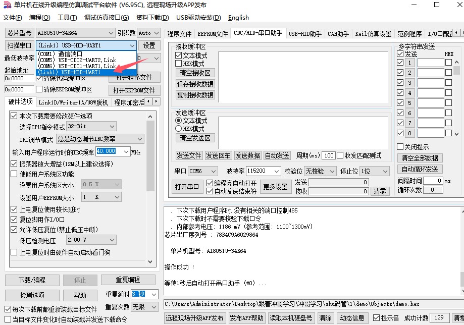The image size is (464, 325).
Task: Open Link1D/Writer1A/U8W脱机 tab
Action: 73,102
